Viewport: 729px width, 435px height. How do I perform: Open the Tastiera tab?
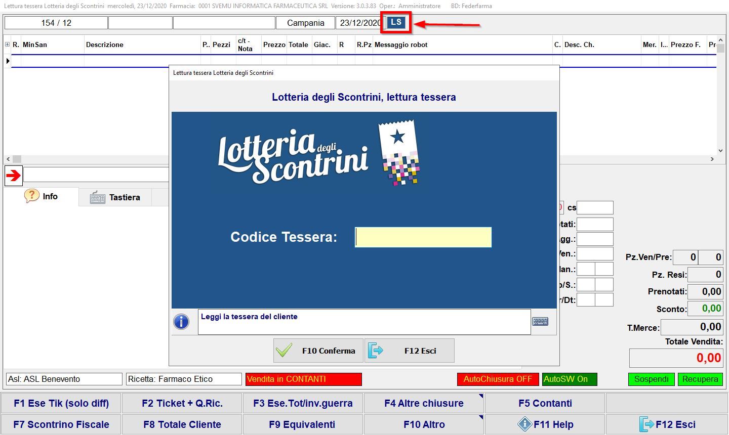click(115, 197)
